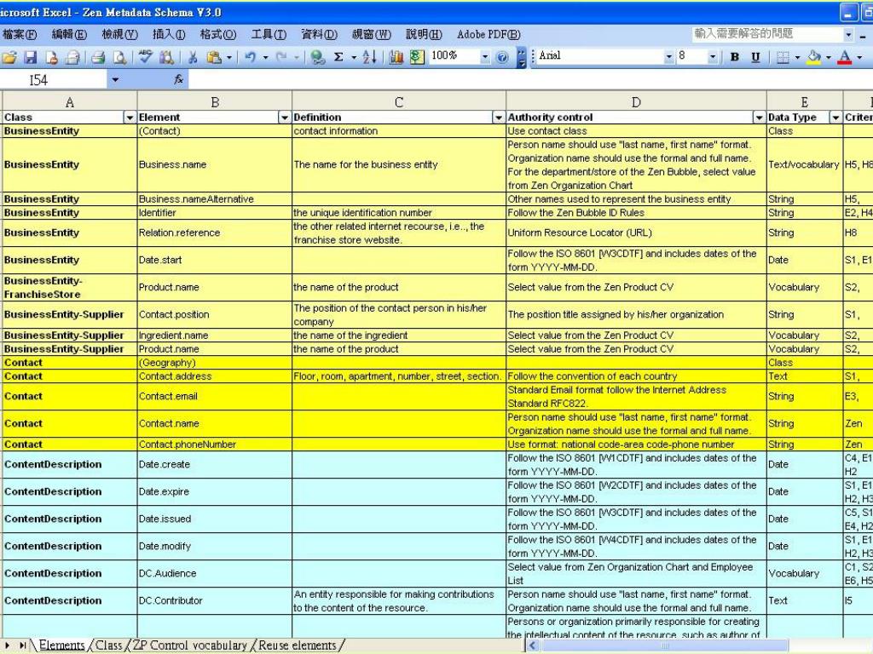The image size is (873, 654).
Task: Open the 工具(T) Tools menu
Action: point(269,34)
